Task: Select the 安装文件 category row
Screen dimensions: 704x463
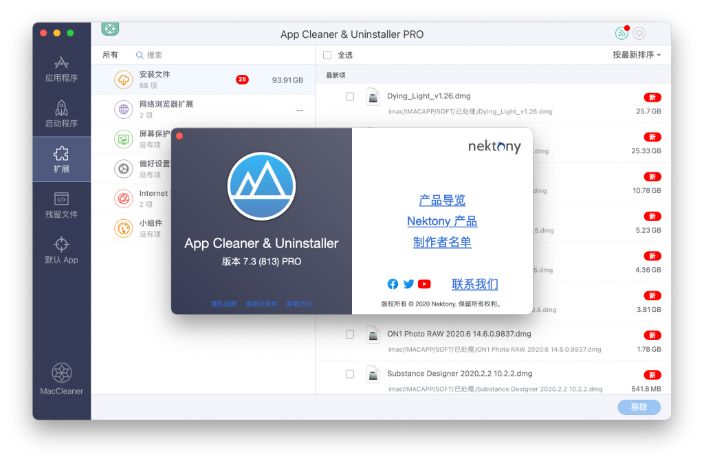Action: 203,80
